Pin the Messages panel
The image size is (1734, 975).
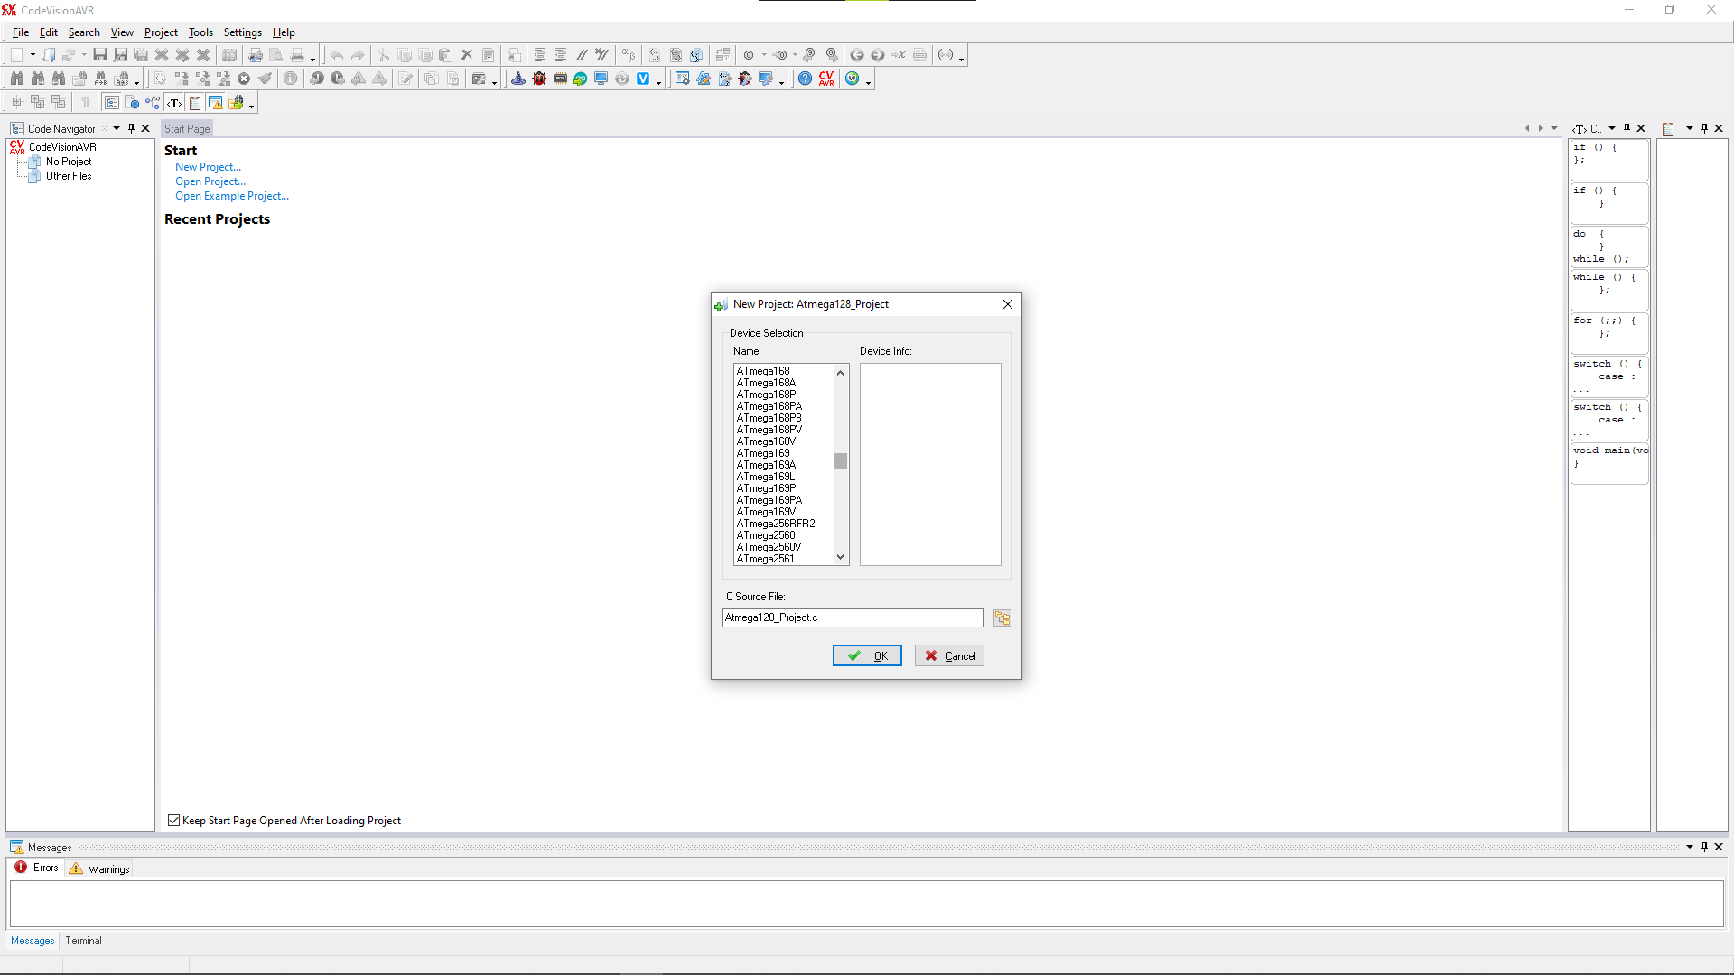pyautogui.click(x=1704, y=847)
